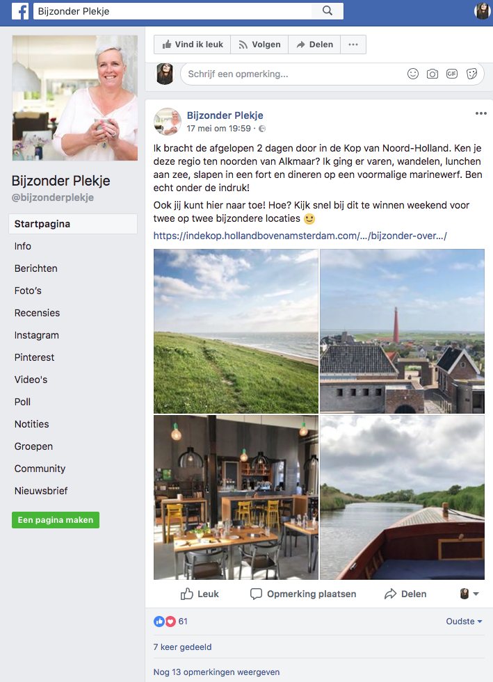This screenshot has height=682, width=493.
Task: Open the sticker picker icon
Action: 471,74
